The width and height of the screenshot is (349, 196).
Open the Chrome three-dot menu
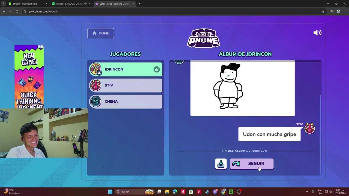tap(345, 11)
